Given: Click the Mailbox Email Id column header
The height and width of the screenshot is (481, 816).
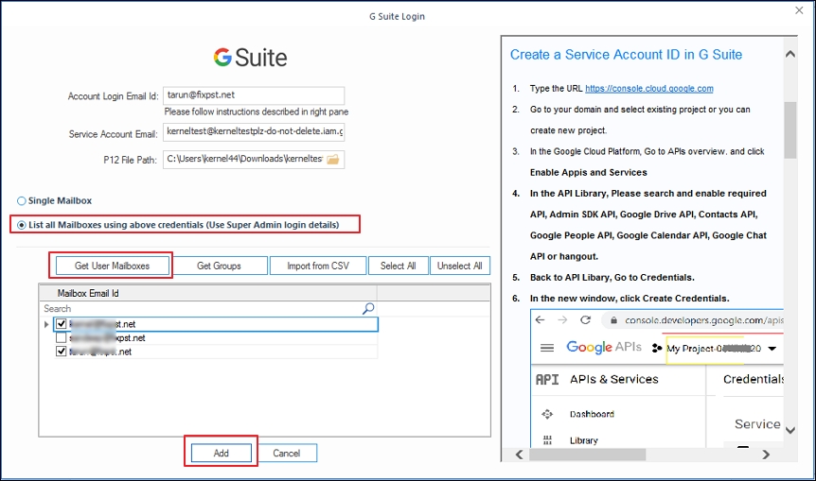Looking at the screenshot, I should coord(208,294).
